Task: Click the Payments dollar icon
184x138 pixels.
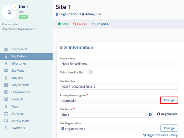Action: click(x=6, y=128)
